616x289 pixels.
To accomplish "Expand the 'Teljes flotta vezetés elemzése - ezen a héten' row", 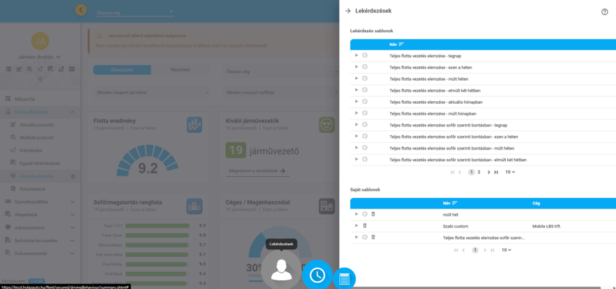I will (357, 67).
